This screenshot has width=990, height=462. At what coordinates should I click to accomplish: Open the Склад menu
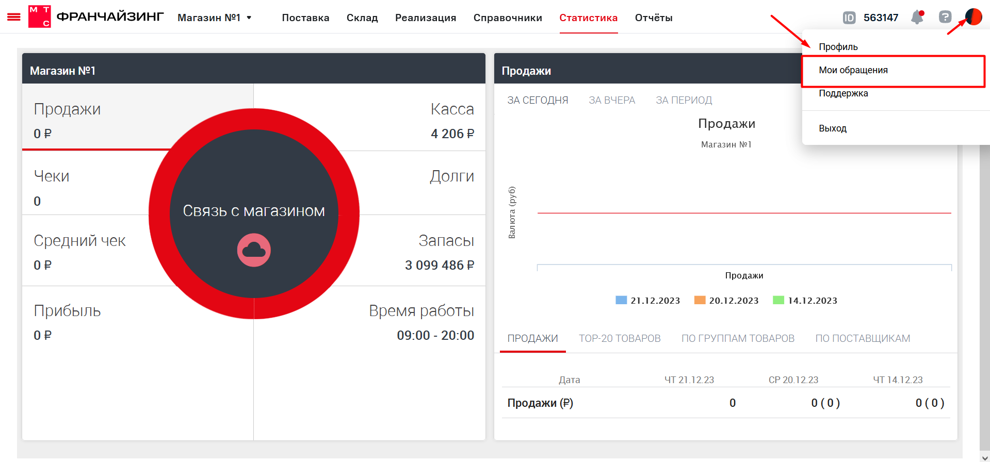tap(362, 18)
